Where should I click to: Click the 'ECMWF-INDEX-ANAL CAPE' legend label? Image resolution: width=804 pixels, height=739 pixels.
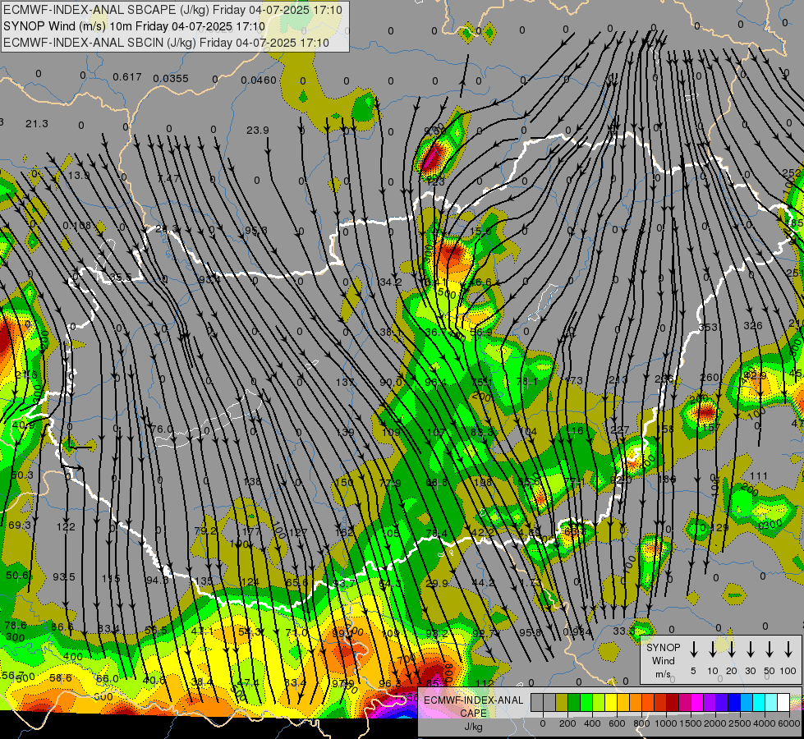click(x=473, y=707)
